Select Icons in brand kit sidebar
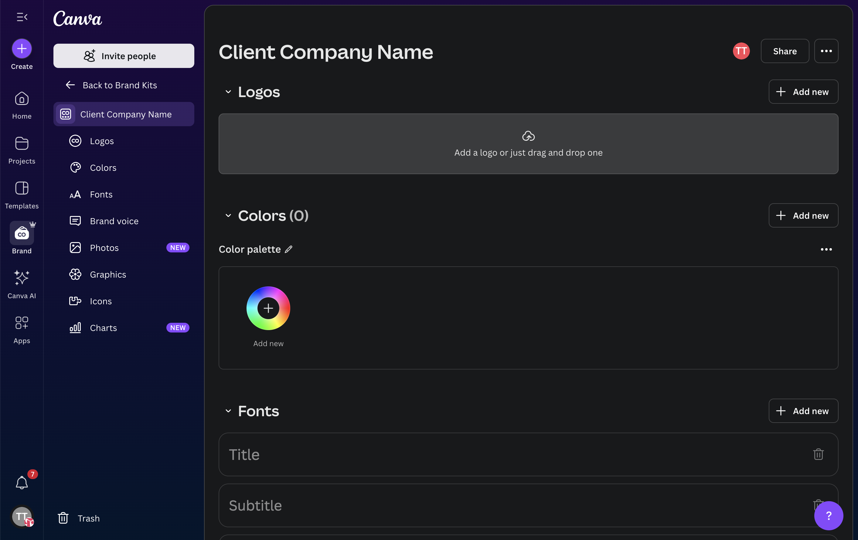 coord(124,301)
